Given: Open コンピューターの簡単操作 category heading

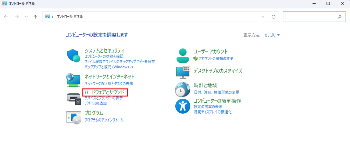Looking at the screenshot, I should [217, 101].
